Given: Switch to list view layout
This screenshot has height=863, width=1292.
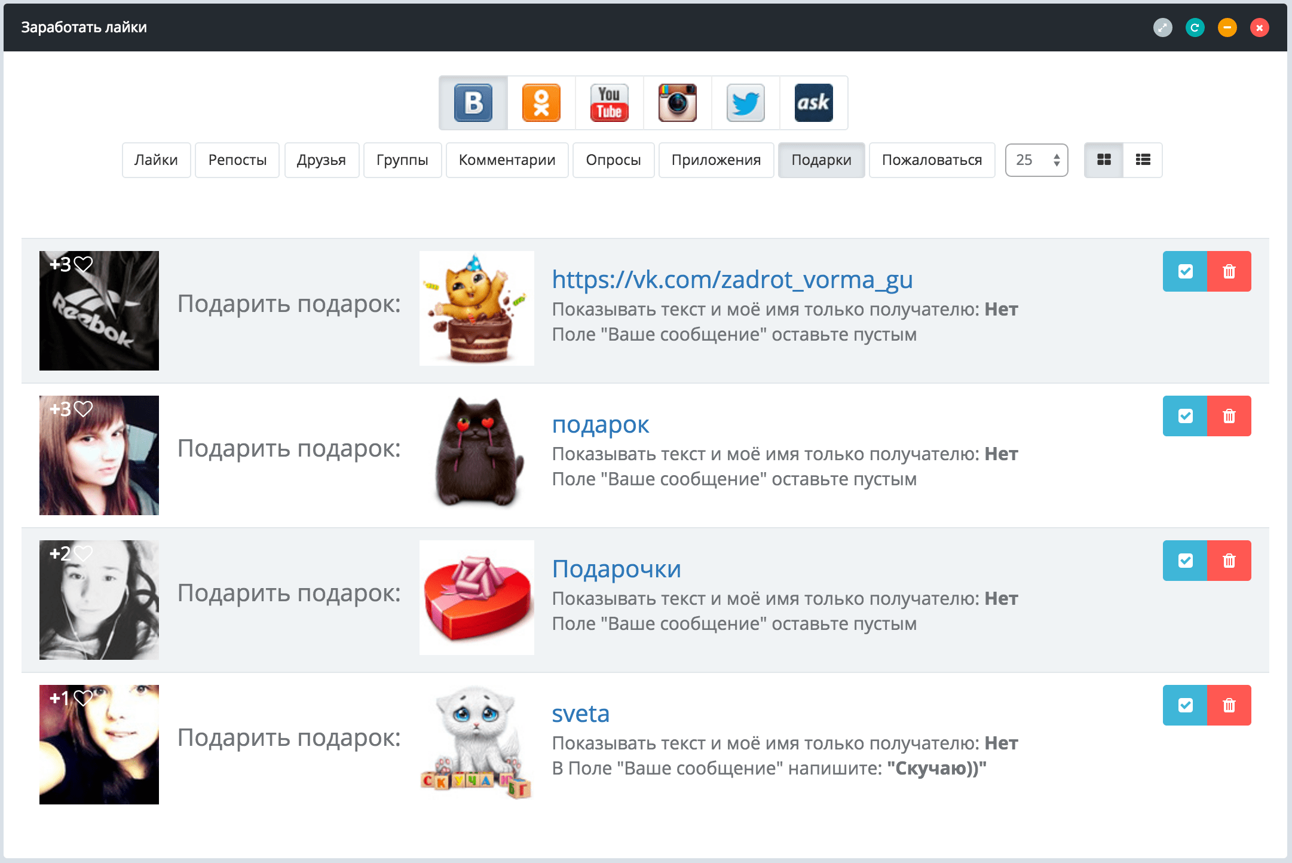Looking at the screenshot, I should click(x=1143, y=160).
